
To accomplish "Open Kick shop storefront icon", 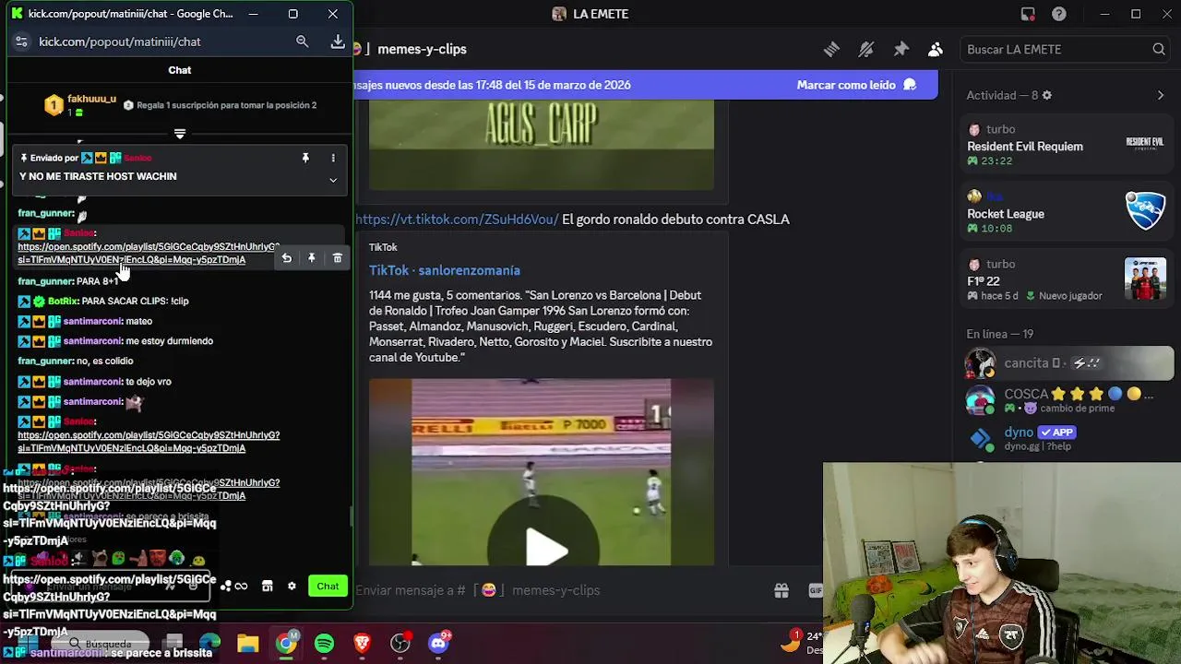I will (267, 586).
